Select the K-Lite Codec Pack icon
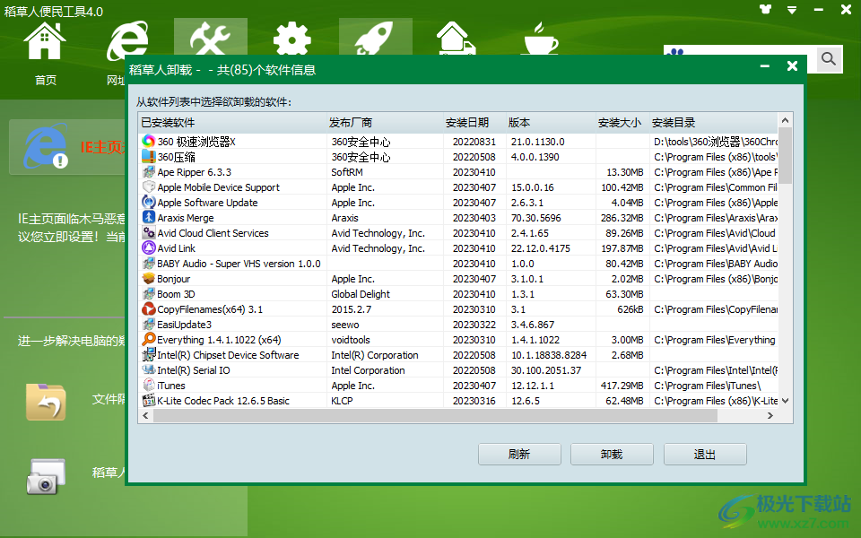Viewport: 861px width, 538px height. (x=148, y=400)
